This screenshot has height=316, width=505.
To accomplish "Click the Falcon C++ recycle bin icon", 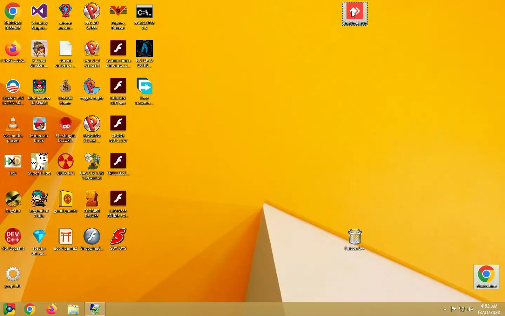I will pyautogui.click(x=355, y=239).
